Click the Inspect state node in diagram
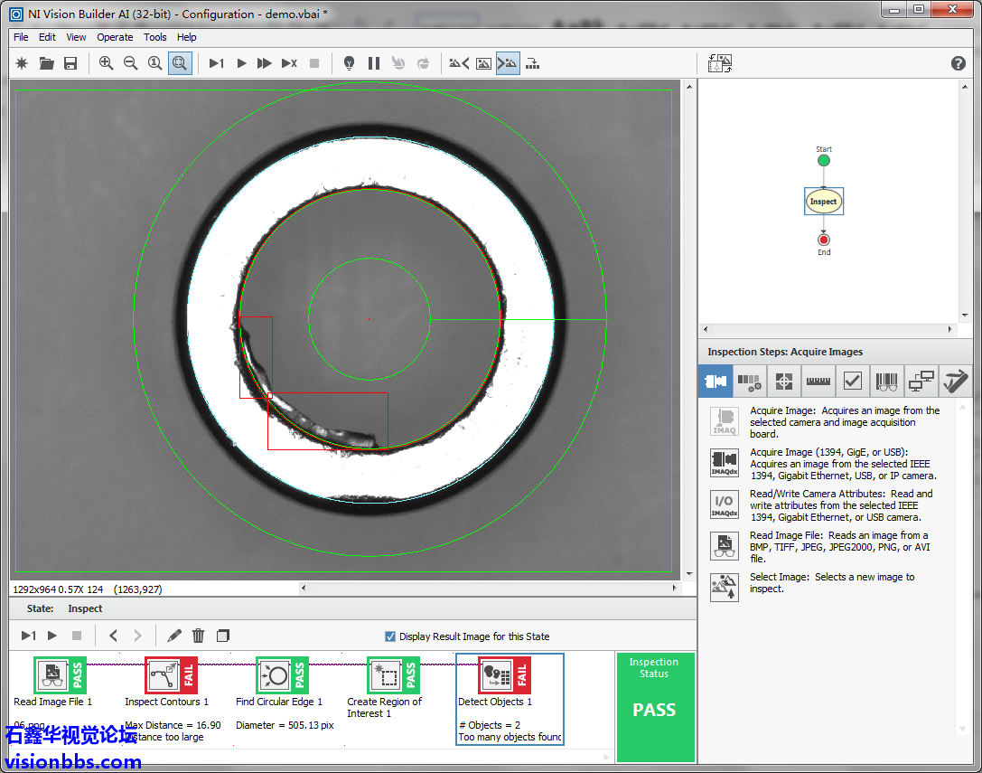The image size is (982, 773). (x=823, y=202)
